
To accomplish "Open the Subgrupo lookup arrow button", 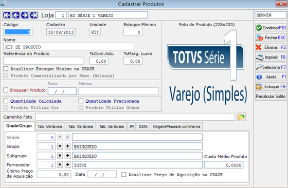I will tap(60, 156).
